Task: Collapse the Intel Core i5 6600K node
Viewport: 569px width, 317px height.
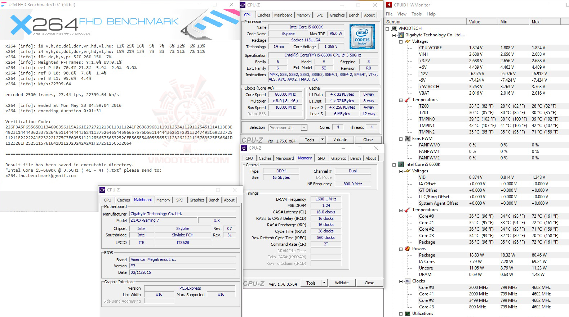Action: coord(394,164)
